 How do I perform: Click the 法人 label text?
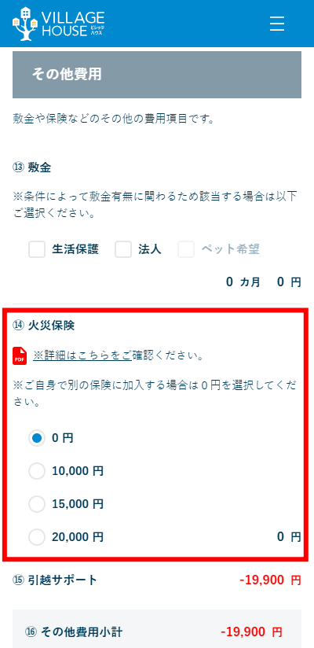click(149, 249)
